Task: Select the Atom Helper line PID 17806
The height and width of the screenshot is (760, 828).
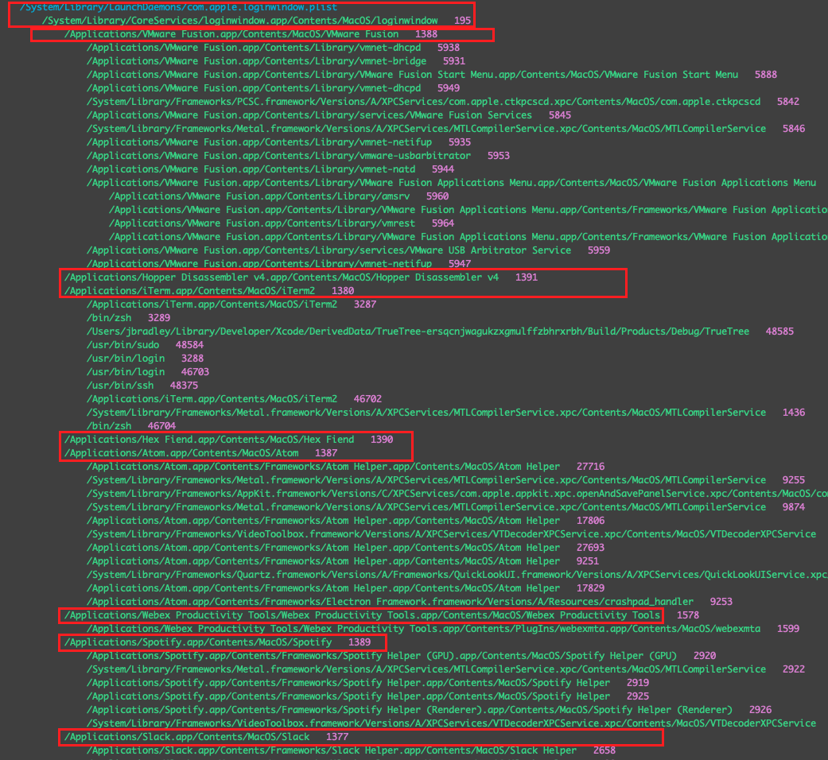Action: pos(345,521)
